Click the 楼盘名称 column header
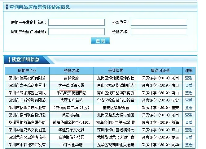This screenshot has width=206, height=149. click(x=72, y=70)
